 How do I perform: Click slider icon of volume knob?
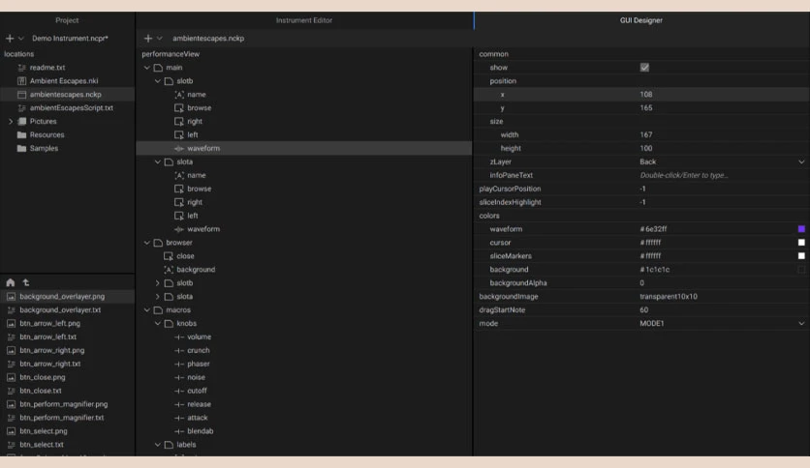coord(179,337)
